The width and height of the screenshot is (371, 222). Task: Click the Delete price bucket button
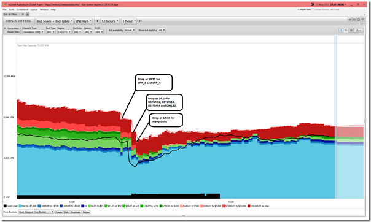tap(86, 212)
